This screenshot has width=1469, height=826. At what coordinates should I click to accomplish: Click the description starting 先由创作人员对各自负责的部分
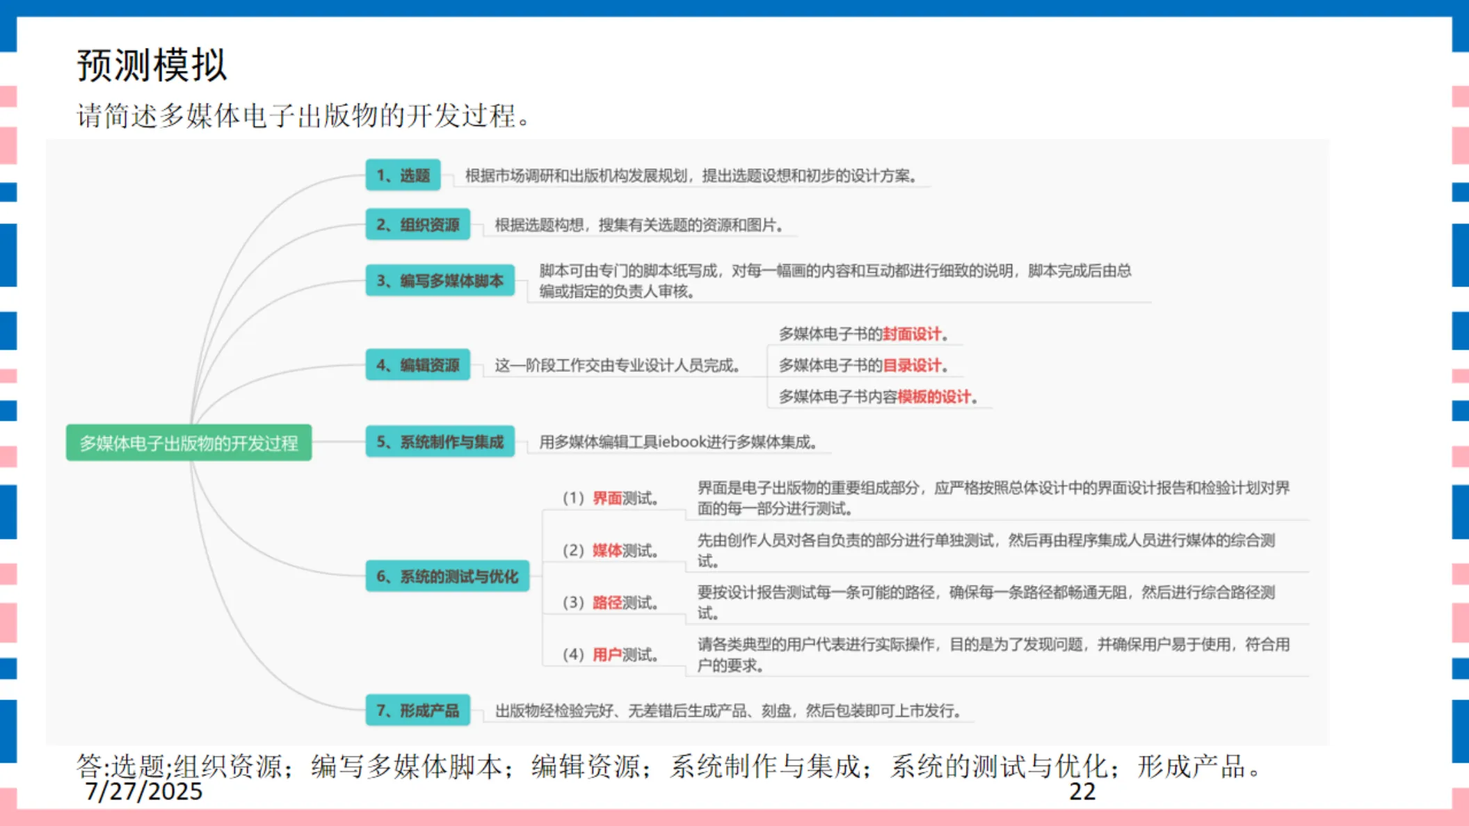(x=986, y=551)
